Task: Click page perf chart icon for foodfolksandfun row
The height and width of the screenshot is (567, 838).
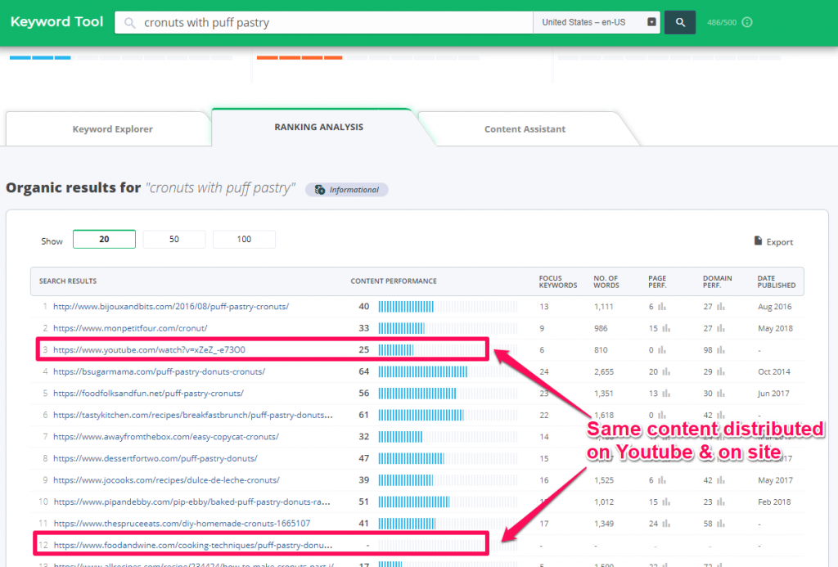Action: (666, 394)
